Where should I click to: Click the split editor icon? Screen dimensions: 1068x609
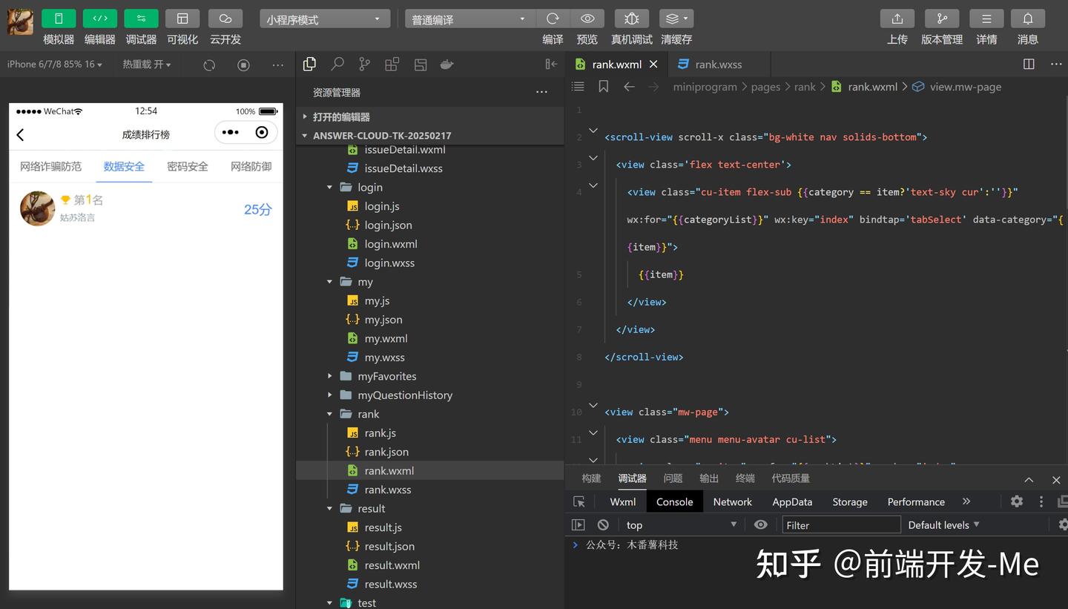click(x=1029, y=65)
